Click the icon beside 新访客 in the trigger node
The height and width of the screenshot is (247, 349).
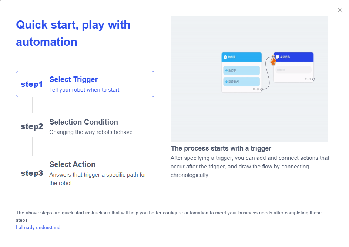point(226,70)
